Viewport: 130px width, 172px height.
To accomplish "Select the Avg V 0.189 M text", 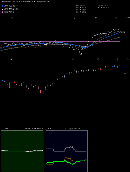I will [103, 6].
